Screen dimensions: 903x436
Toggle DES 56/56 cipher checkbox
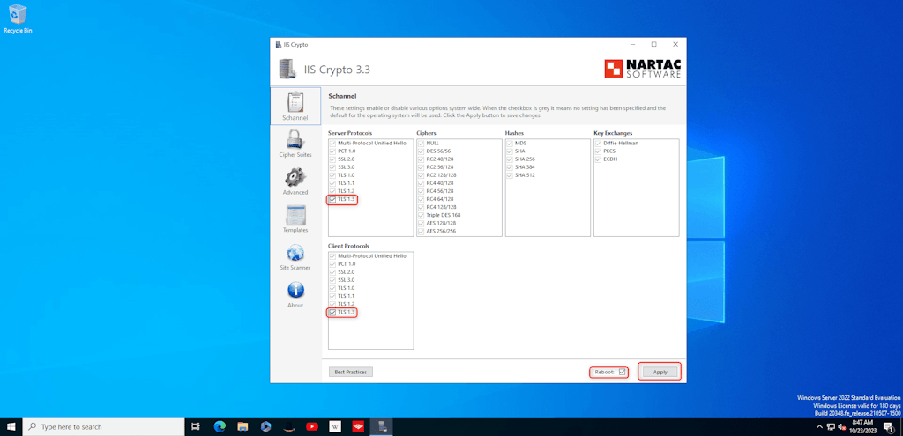click(421, 151)
